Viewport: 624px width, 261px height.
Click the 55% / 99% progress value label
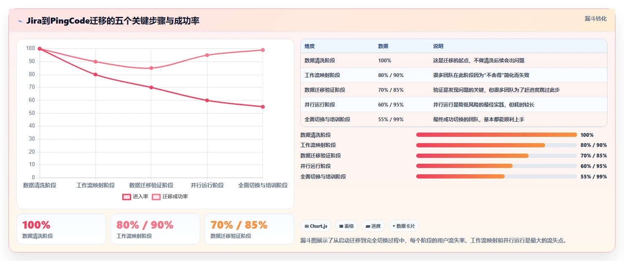click(x=594, y=177)
